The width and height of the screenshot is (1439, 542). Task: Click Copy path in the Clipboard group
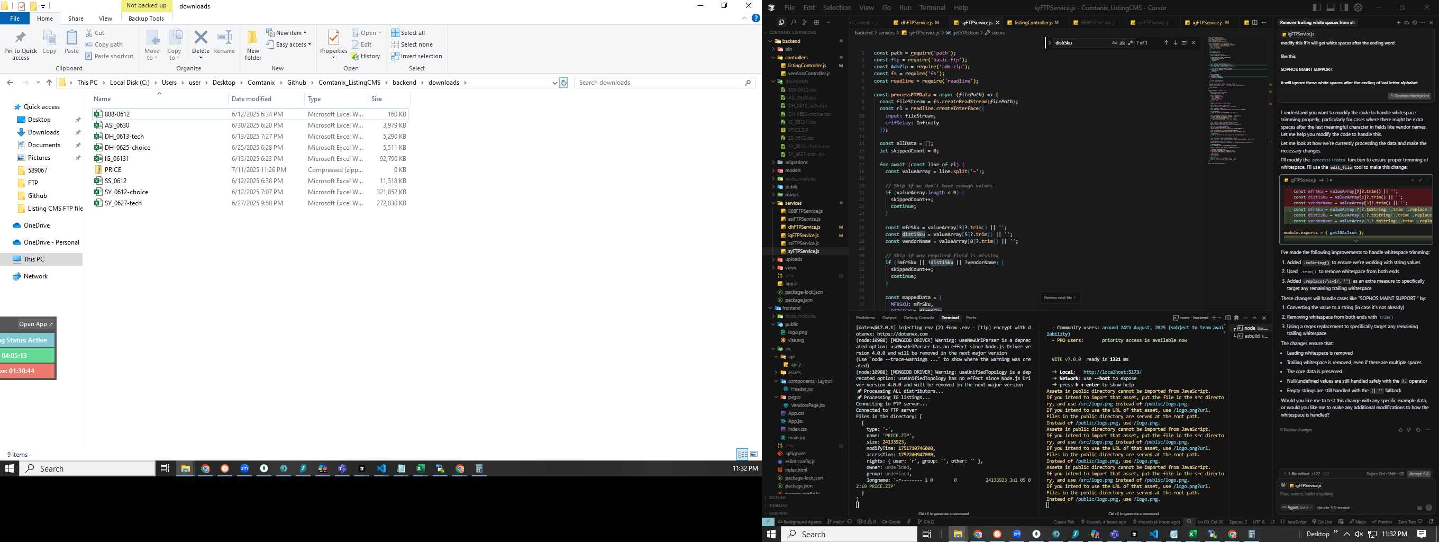(x=104, y=44)
